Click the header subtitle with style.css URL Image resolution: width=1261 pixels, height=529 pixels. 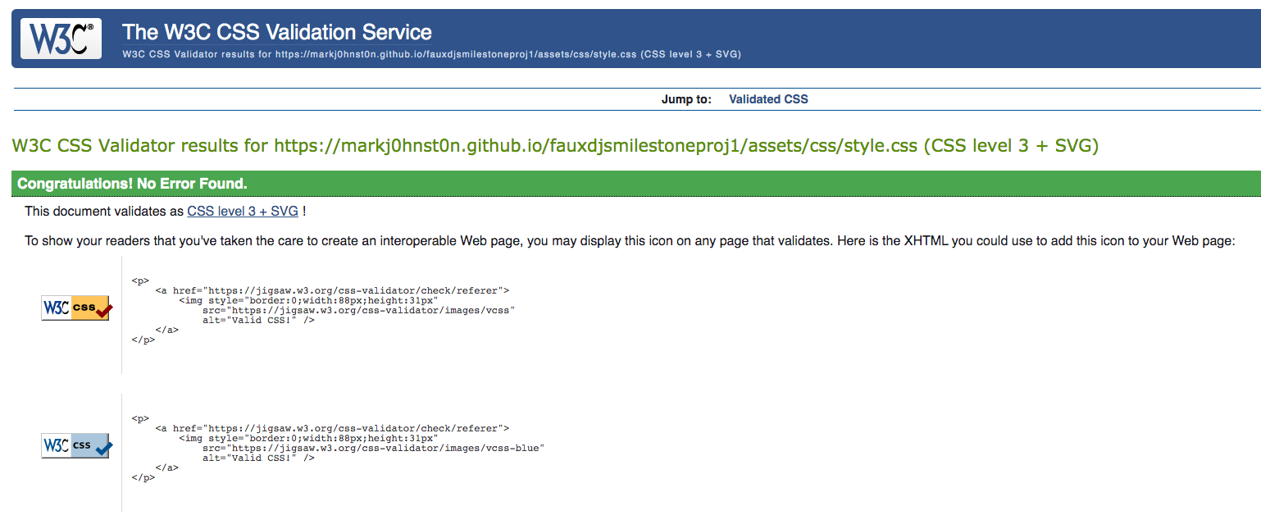(x=432, y=54)
